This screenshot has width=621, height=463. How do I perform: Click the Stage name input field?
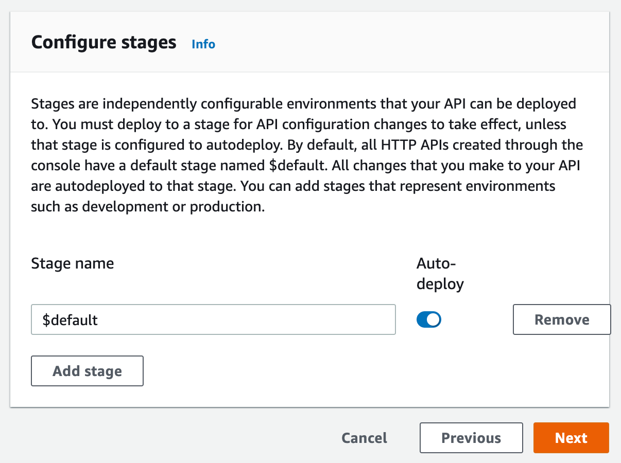(x=213, y=320)
